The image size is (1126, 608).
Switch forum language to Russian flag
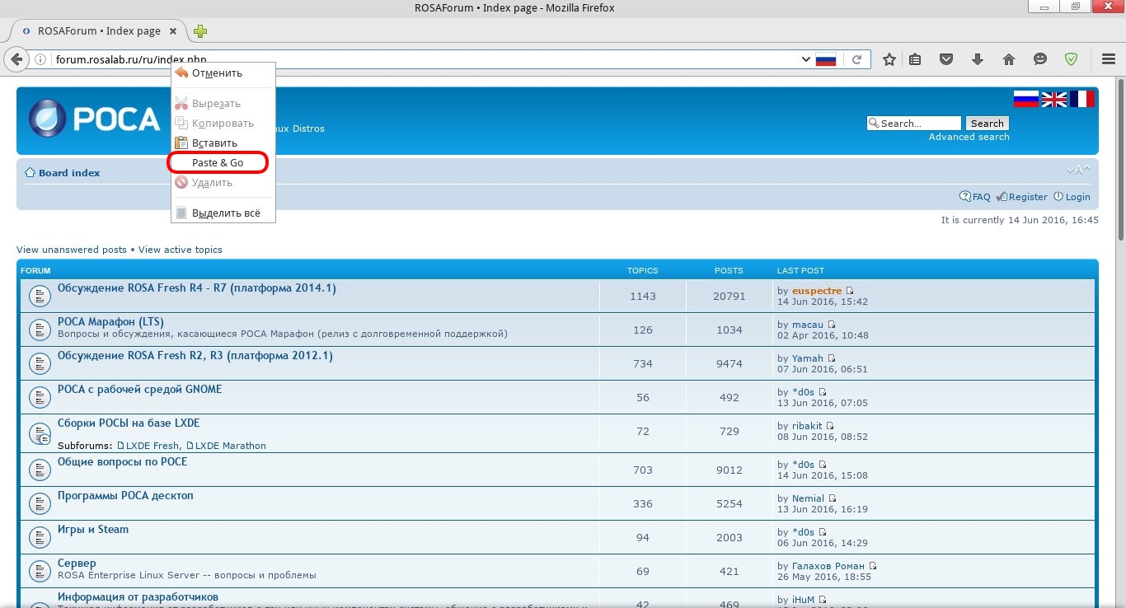click(1025, 99)
